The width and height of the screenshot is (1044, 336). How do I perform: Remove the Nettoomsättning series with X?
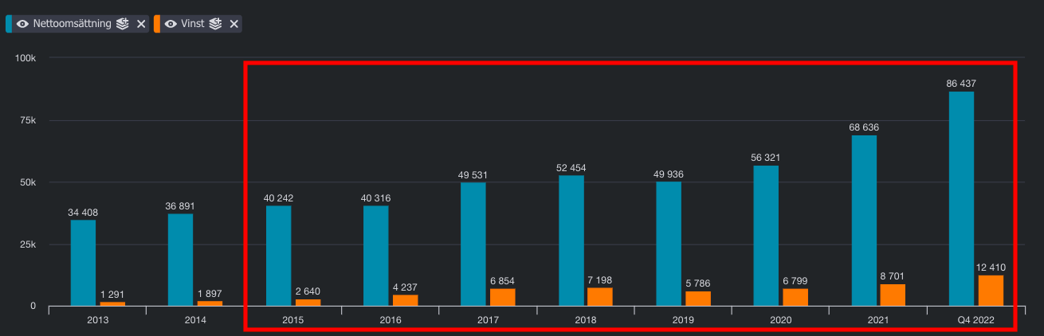[x=141, y=24]
